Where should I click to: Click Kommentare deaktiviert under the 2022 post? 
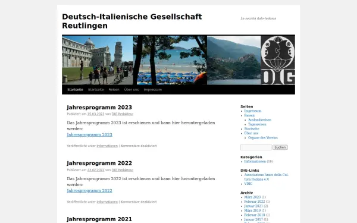[139, 202]
